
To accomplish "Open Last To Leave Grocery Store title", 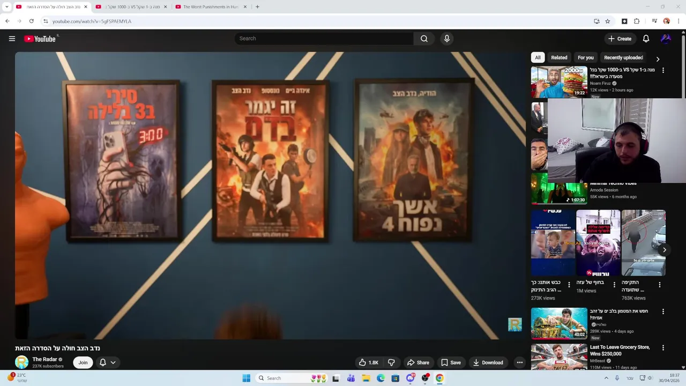I will (620, 350).
